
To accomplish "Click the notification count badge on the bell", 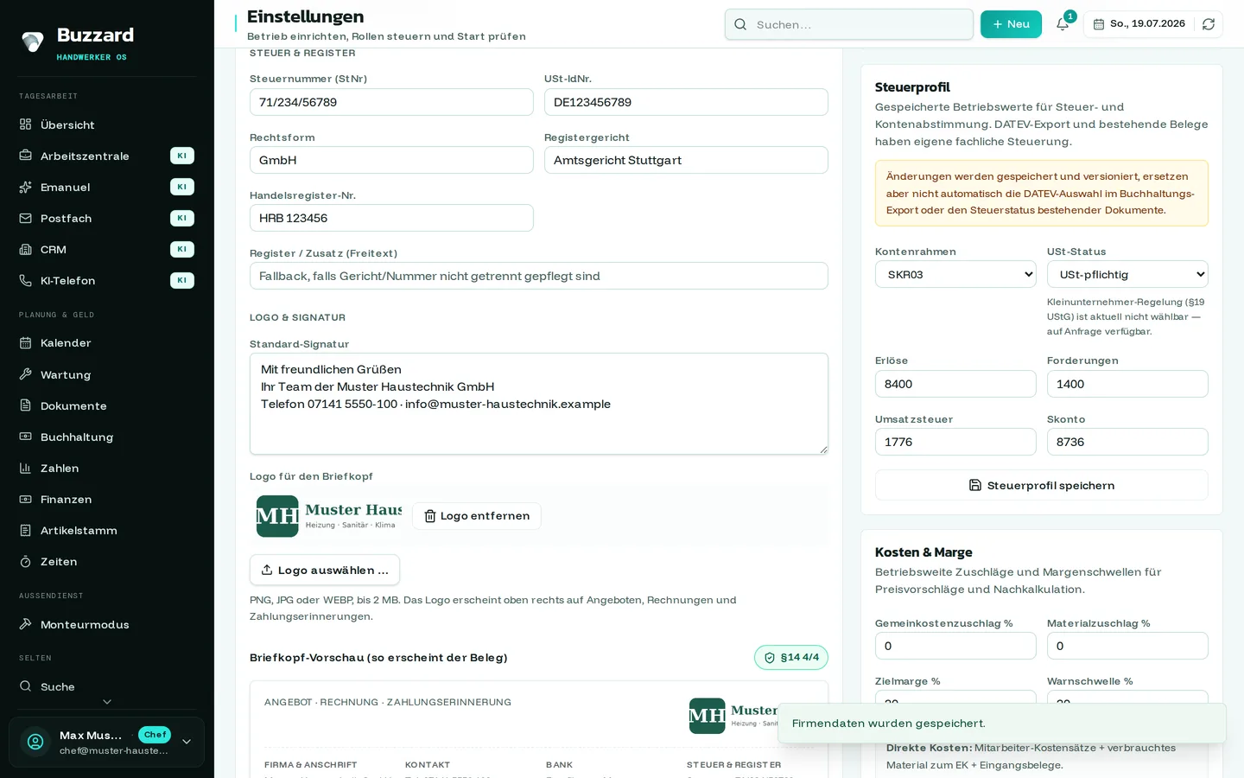I will point(1070,16).
